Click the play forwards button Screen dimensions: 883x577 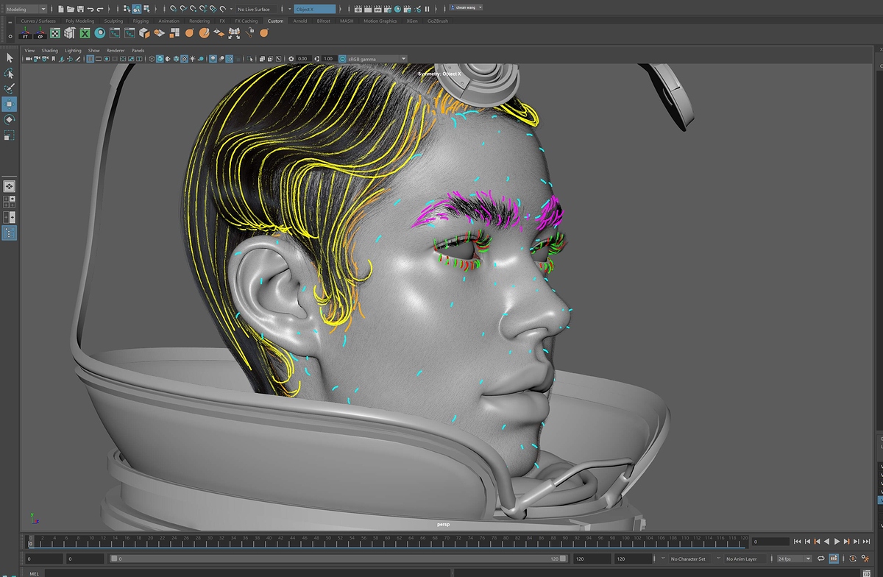837,541
